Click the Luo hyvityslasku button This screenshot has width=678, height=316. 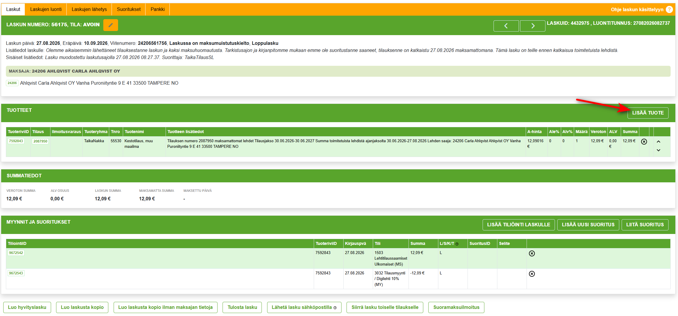[27, 307]
